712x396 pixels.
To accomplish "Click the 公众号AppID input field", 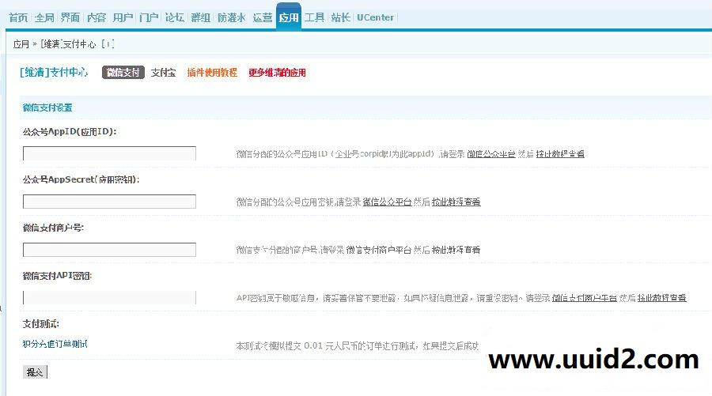I will tap(109, 153).
